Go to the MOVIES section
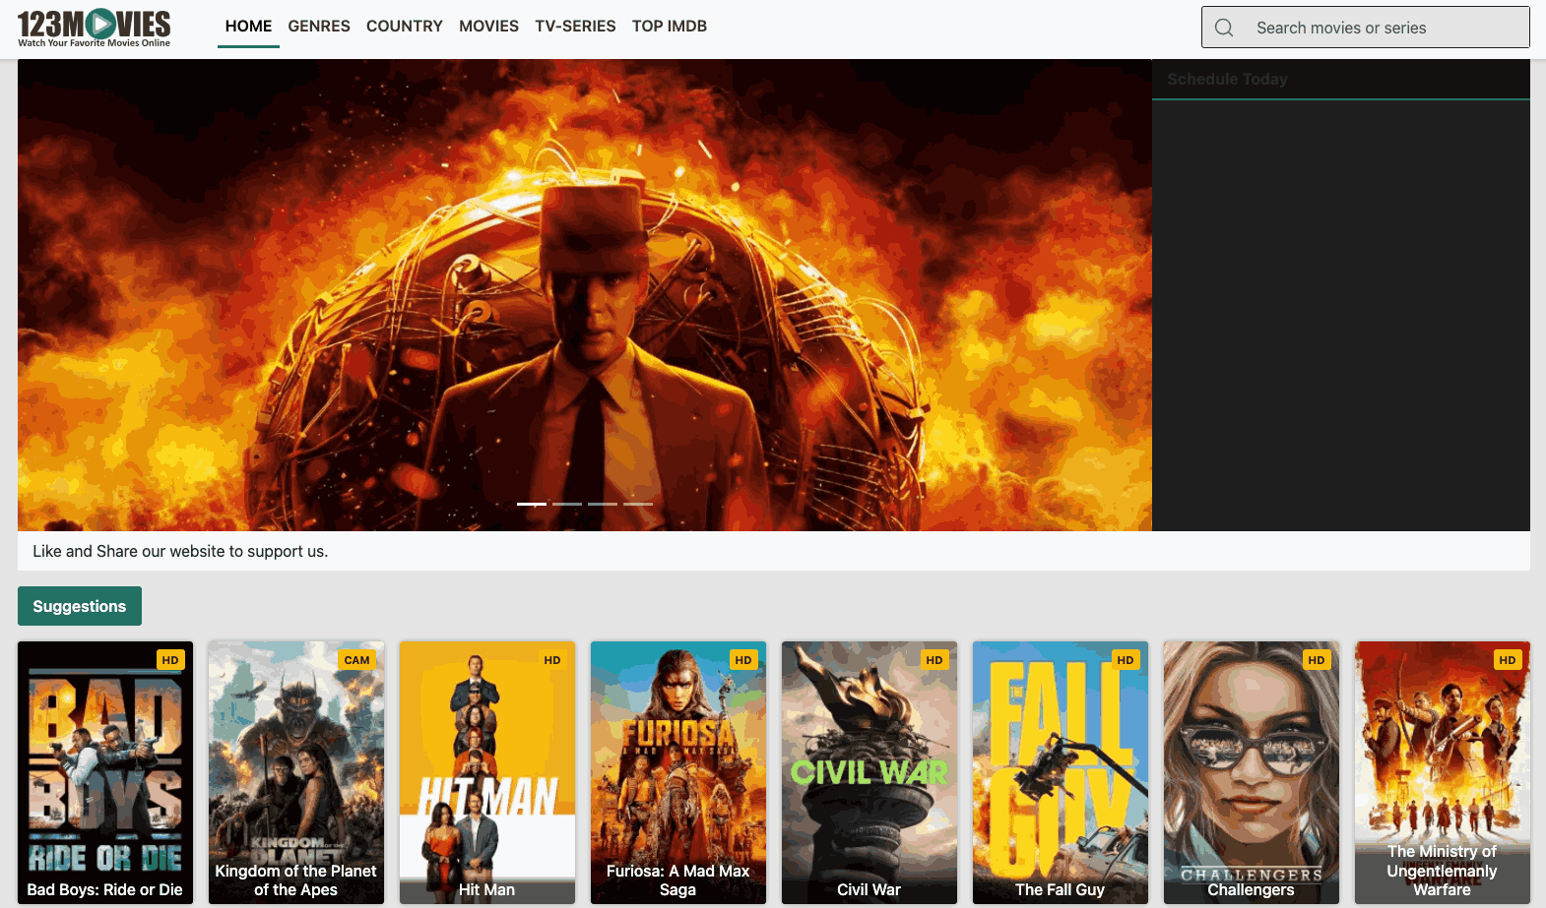Screen dimensions: 1546x908 [488, 26]
